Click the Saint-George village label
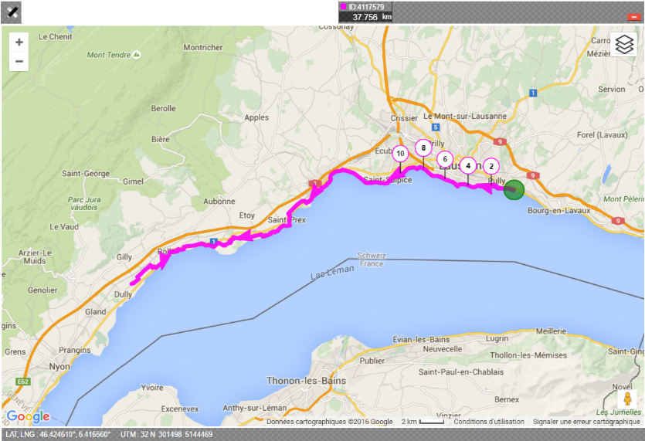The height and width of the screenshot is (441, 645). click(x=86, y=174)
